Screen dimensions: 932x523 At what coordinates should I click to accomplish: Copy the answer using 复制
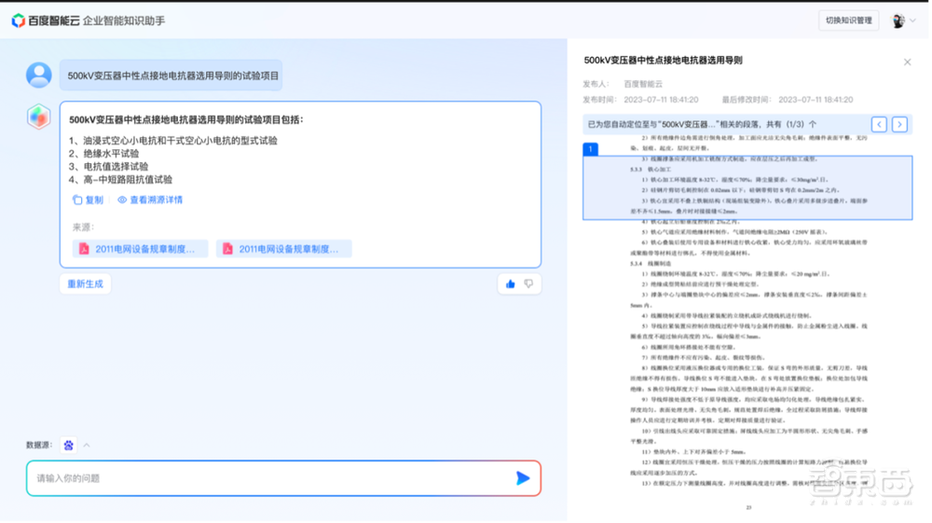pyautogui.click(x=88, y=200)
